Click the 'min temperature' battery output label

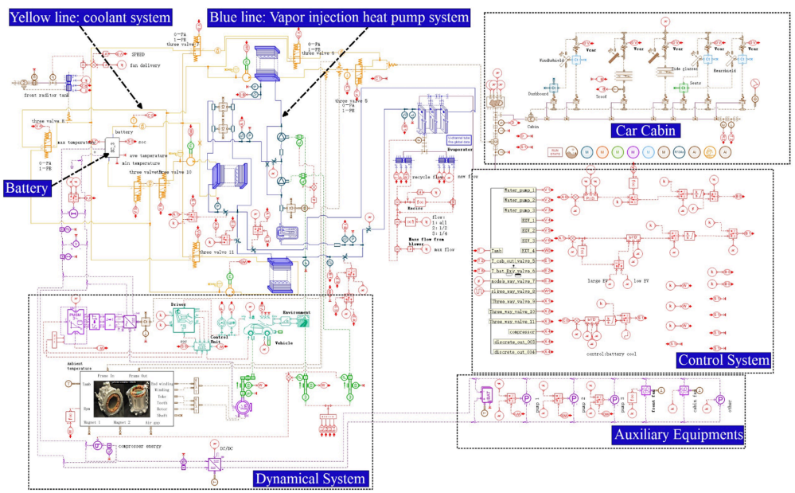point(142,163)
